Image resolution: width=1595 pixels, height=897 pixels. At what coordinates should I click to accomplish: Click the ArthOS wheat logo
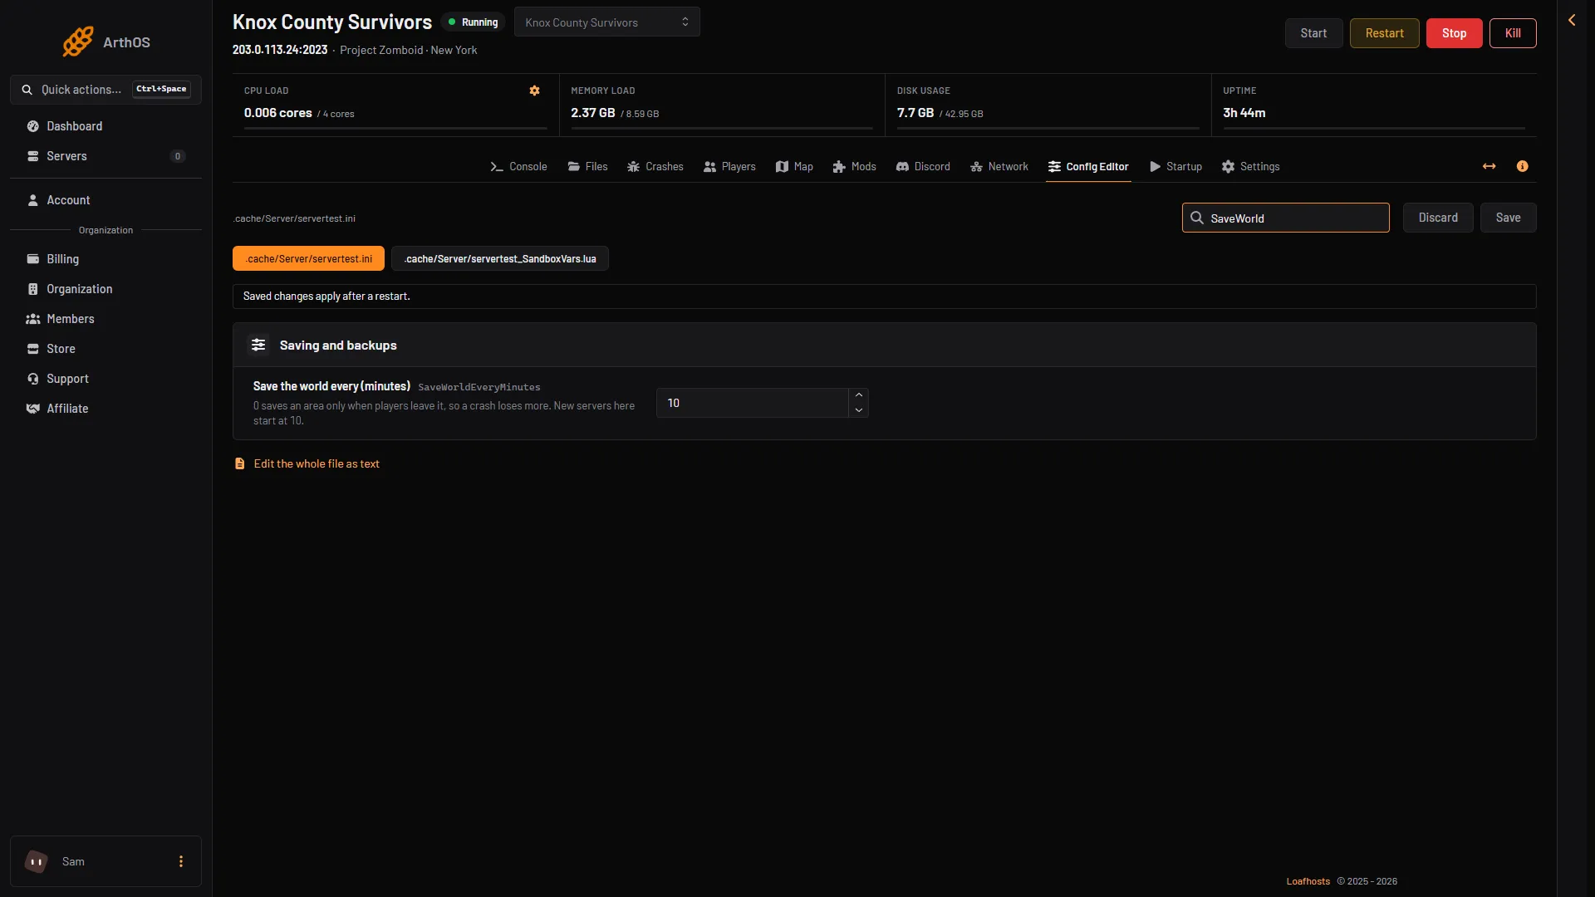tap(78, 42)
